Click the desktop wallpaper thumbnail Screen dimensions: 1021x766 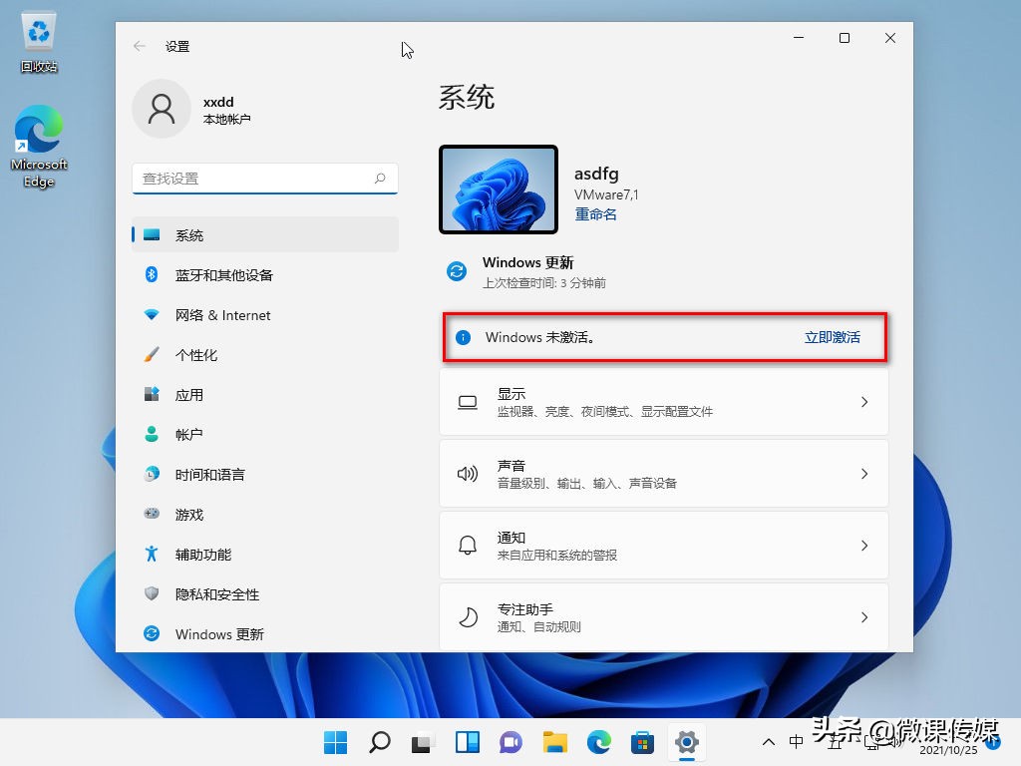coord(499,189)
